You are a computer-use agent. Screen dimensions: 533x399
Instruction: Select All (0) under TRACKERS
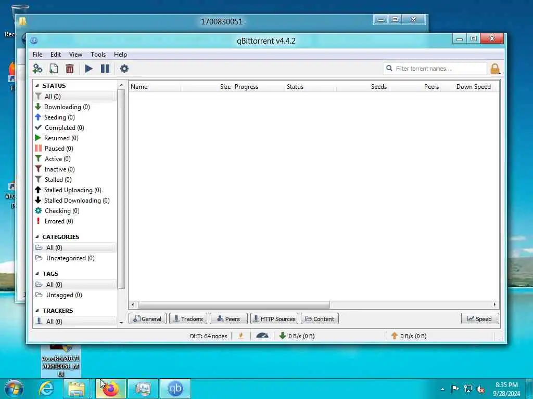pyautogui.click(x=75, y=321)
